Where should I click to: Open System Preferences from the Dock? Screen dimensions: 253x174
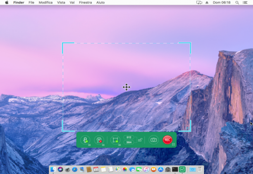168,169
